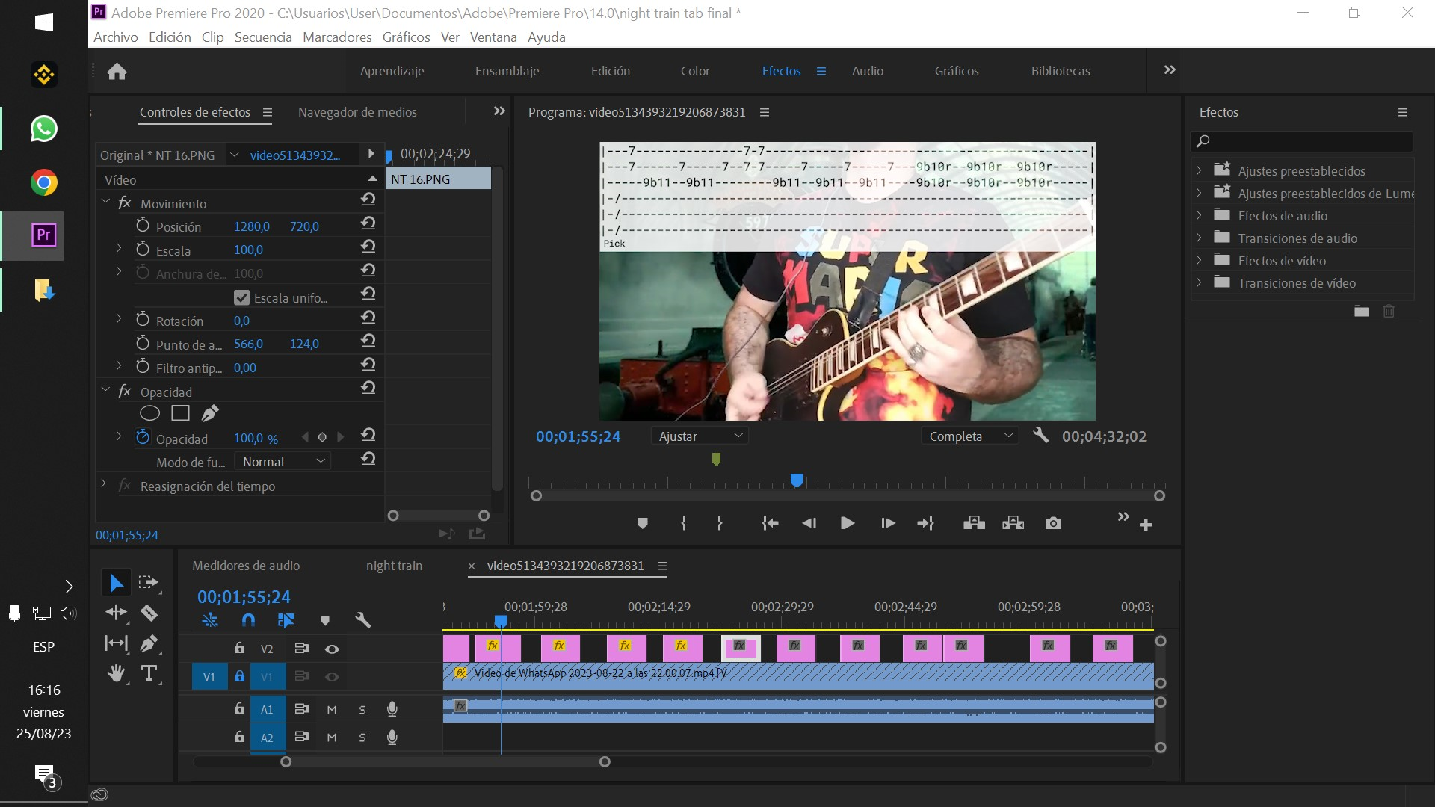
Task: Click Go to In point button
Action: pos(770,523)
